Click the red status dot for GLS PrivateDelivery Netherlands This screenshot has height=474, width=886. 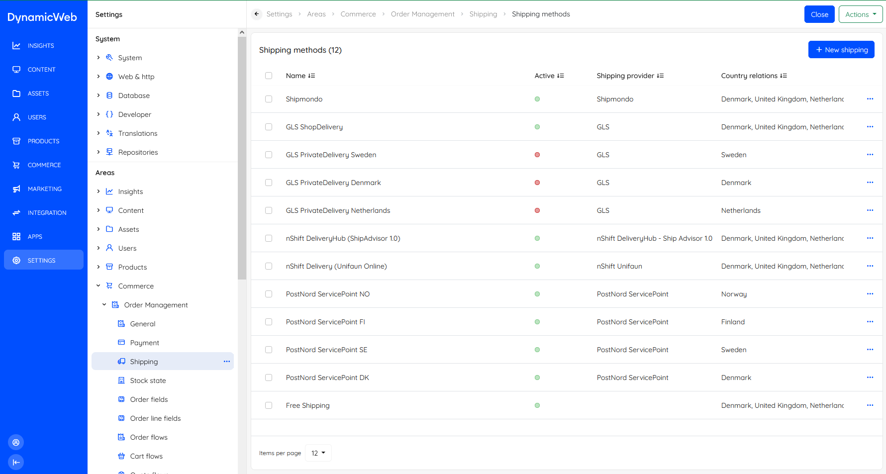point(537,210)
